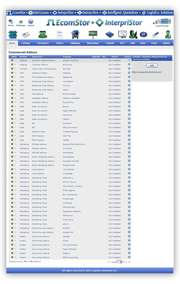Click the Customers green people icon
The width and height of the screenshot is (180, 284).
tap(43, 35)
